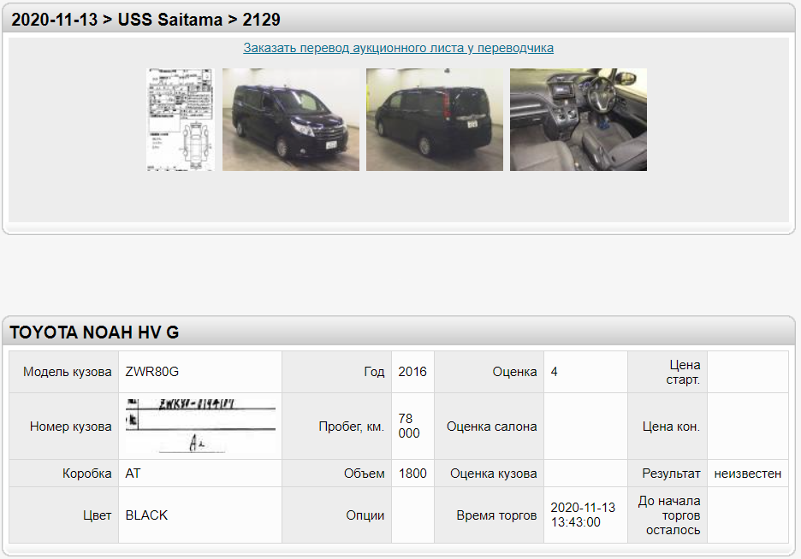Click the 'Номер кузова' label
801x559 pixels.
tap(70, 427)
